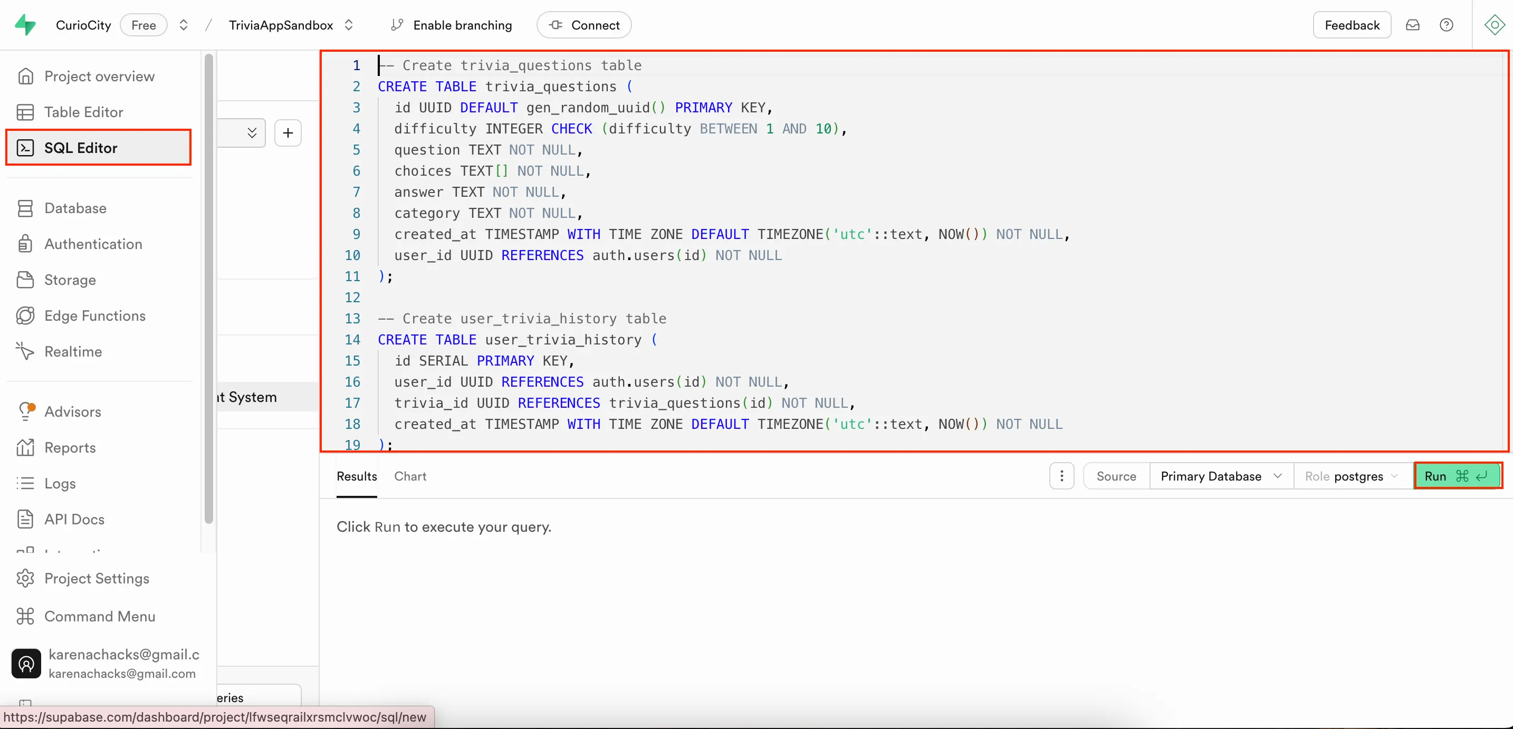
Task: Open the Realtime section
Action: (x=74, y=351)
